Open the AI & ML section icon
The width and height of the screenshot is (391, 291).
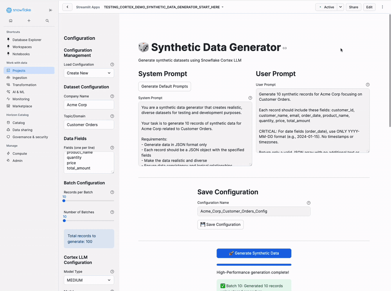8,92
